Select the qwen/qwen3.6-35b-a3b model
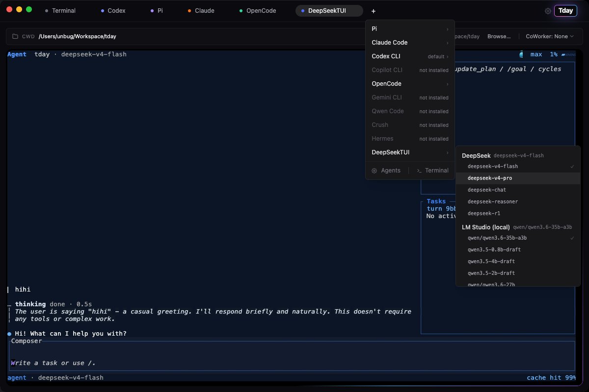This screenshot has height=392, width=589. (x=518, y=238)
